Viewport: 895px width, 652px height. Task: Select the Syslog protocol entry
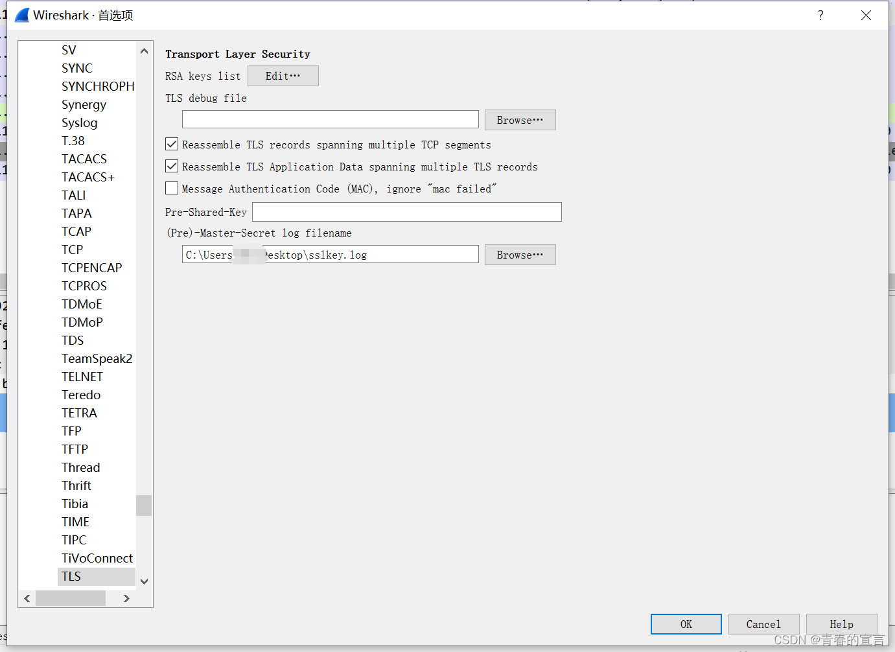(x=79, y=122)
